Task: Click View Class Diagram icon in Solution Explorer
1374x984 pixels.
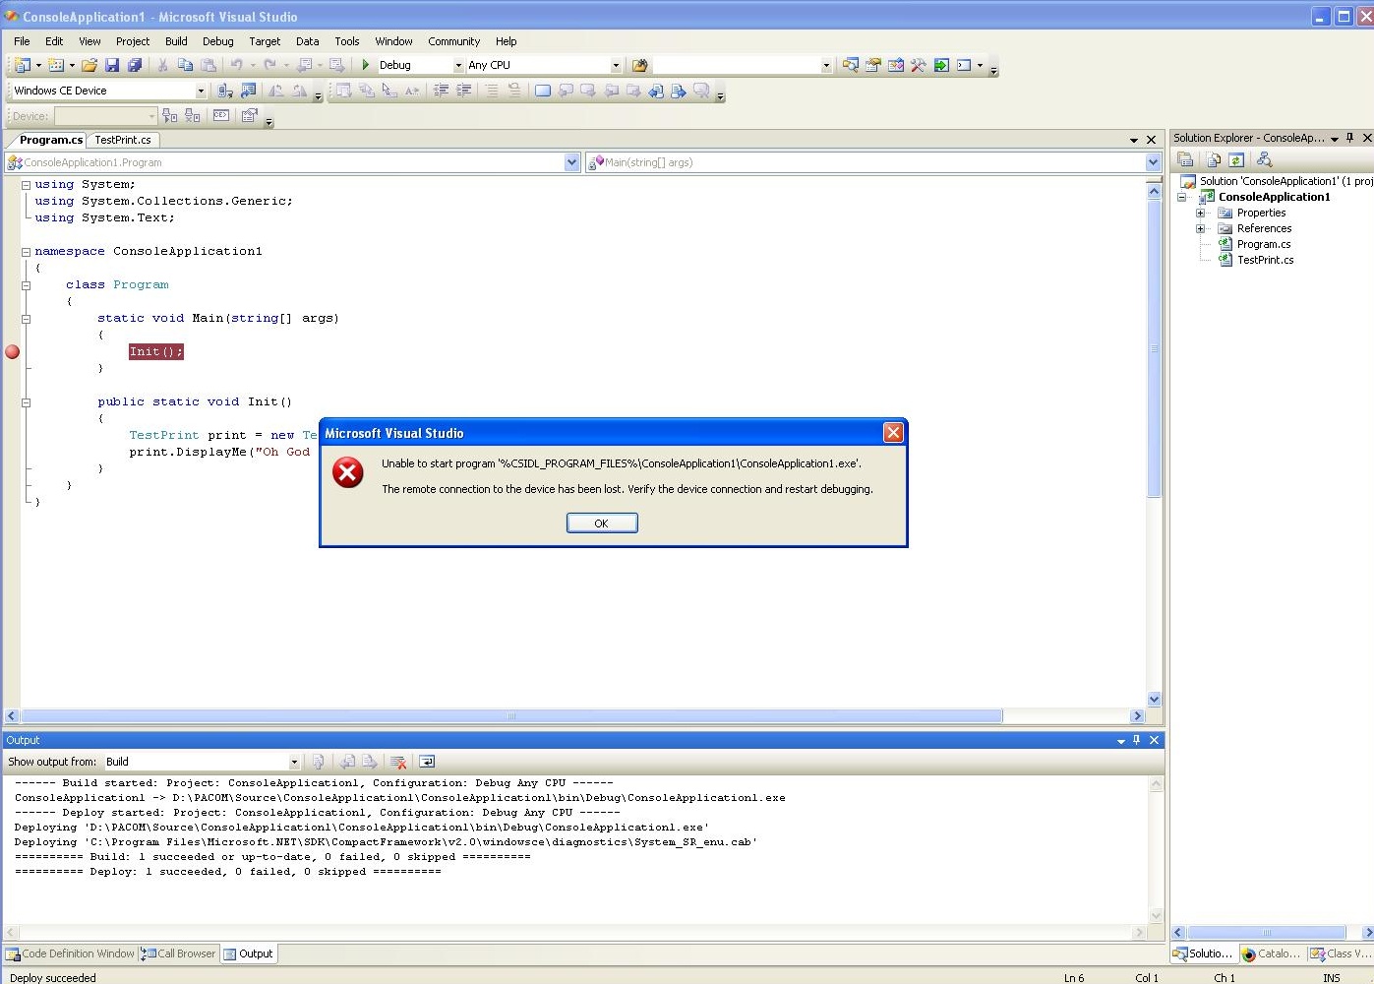Action: (x=1265, y=159)
